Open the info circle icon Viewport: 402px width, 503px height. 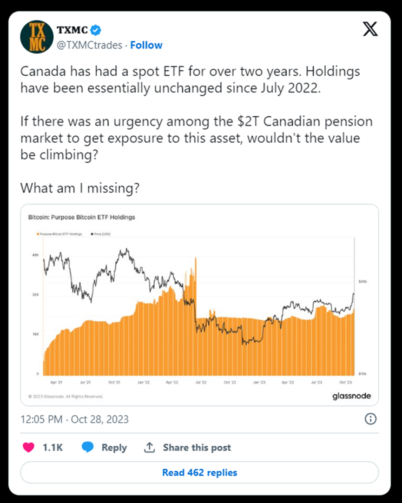[x=370, y=419]
